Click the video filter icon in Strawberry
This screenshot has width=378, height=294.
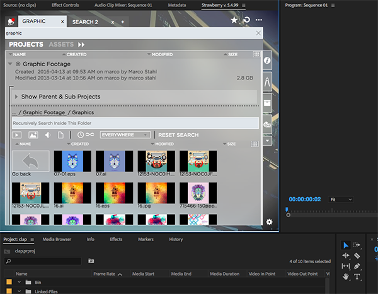[17, 135]
